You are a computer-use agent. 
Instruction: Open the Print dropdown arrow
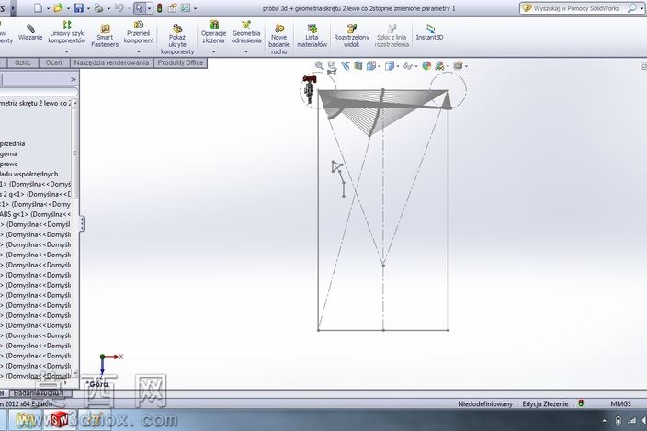108,8
